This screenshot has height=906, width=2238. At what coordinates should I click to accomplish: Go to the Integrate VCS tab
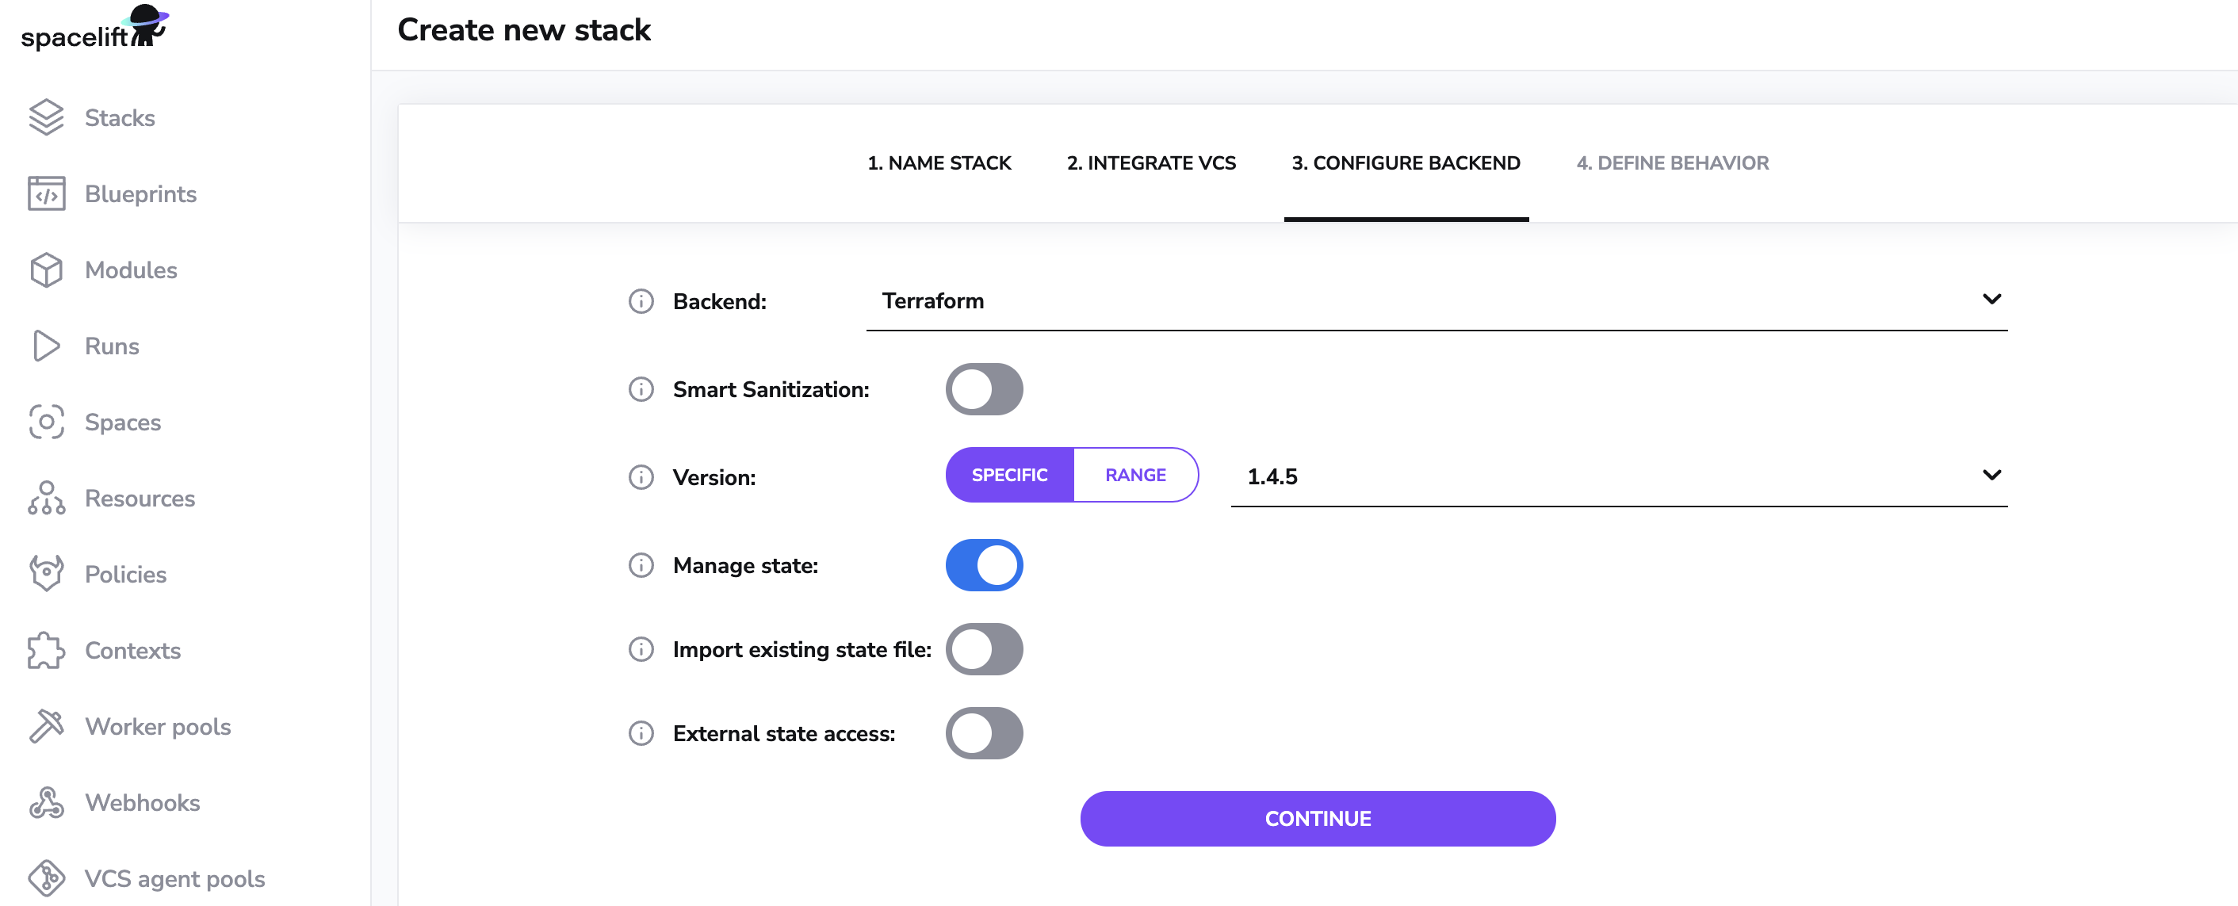coord(1151,163)
